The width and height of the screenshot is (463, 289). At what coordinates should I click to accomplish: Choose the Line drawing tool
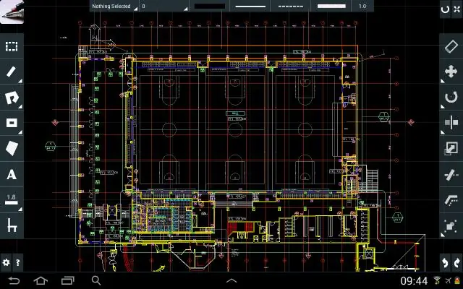tap(12, 72)
